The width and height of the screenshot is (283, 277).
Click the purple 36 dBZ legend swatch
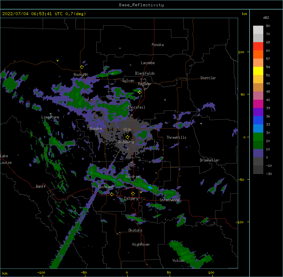tap(258, 112)
